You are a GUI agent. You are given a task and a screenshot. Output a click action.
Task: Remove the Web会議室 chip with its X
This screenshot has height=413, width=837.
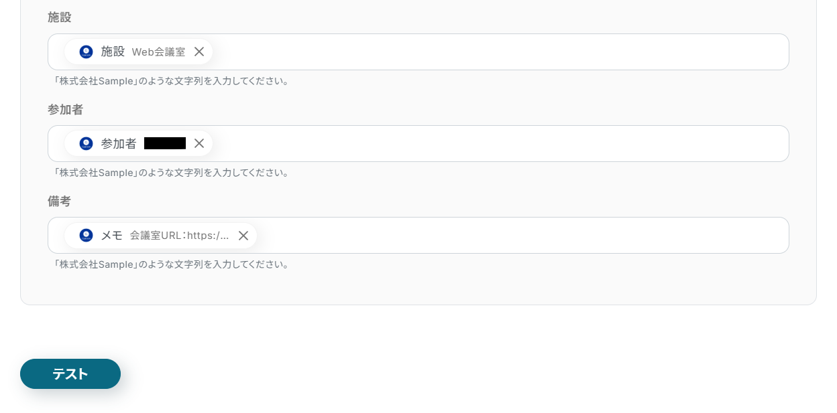(x=199, y=52)
